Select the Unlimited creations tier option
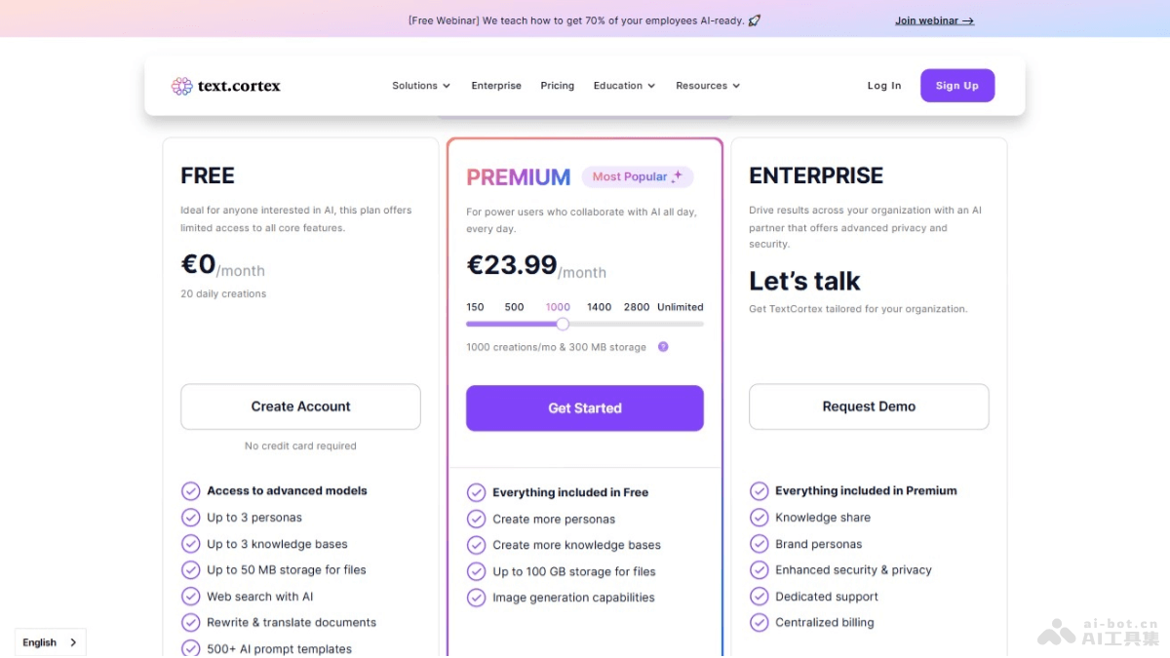 (681, 307)
